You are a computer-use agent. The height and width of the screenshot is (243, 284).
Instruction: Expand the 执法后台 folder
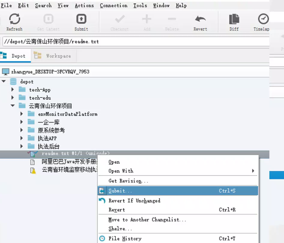(21, 147)
